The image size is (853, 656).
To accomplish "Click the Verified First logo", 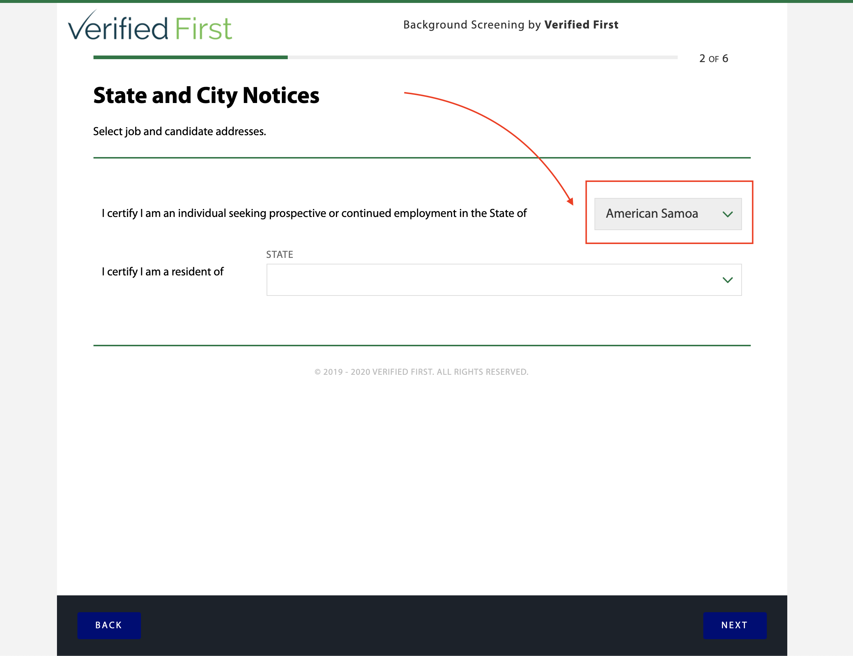I will (x=150, y=25).
